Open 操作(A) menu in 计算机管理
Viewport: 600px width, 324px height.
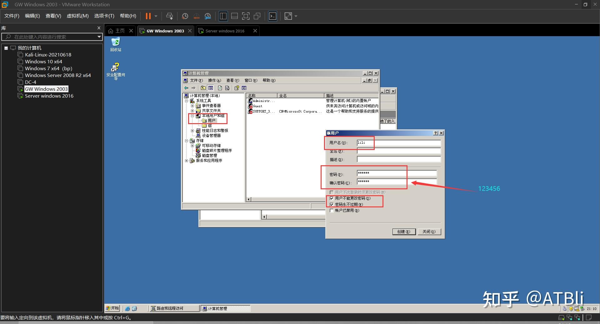point(214,80)
